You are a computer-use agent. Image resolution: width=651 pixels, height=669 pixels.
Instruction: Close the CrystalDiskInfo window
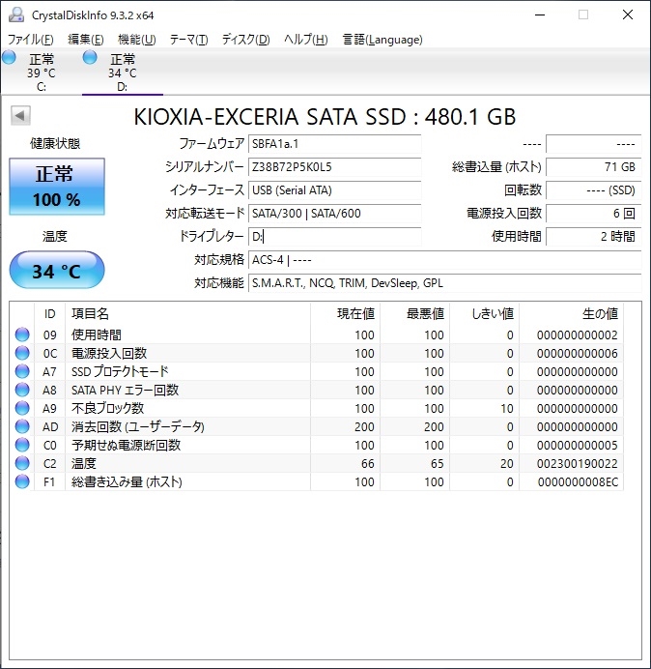pyautogui.click(x=628, y=15)
